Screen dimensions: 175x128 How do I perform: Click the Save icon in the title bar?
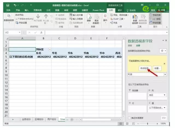8,5
